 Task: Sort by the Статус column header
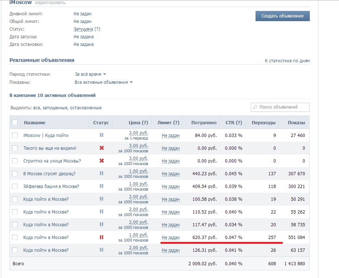[x=101, y=122]
